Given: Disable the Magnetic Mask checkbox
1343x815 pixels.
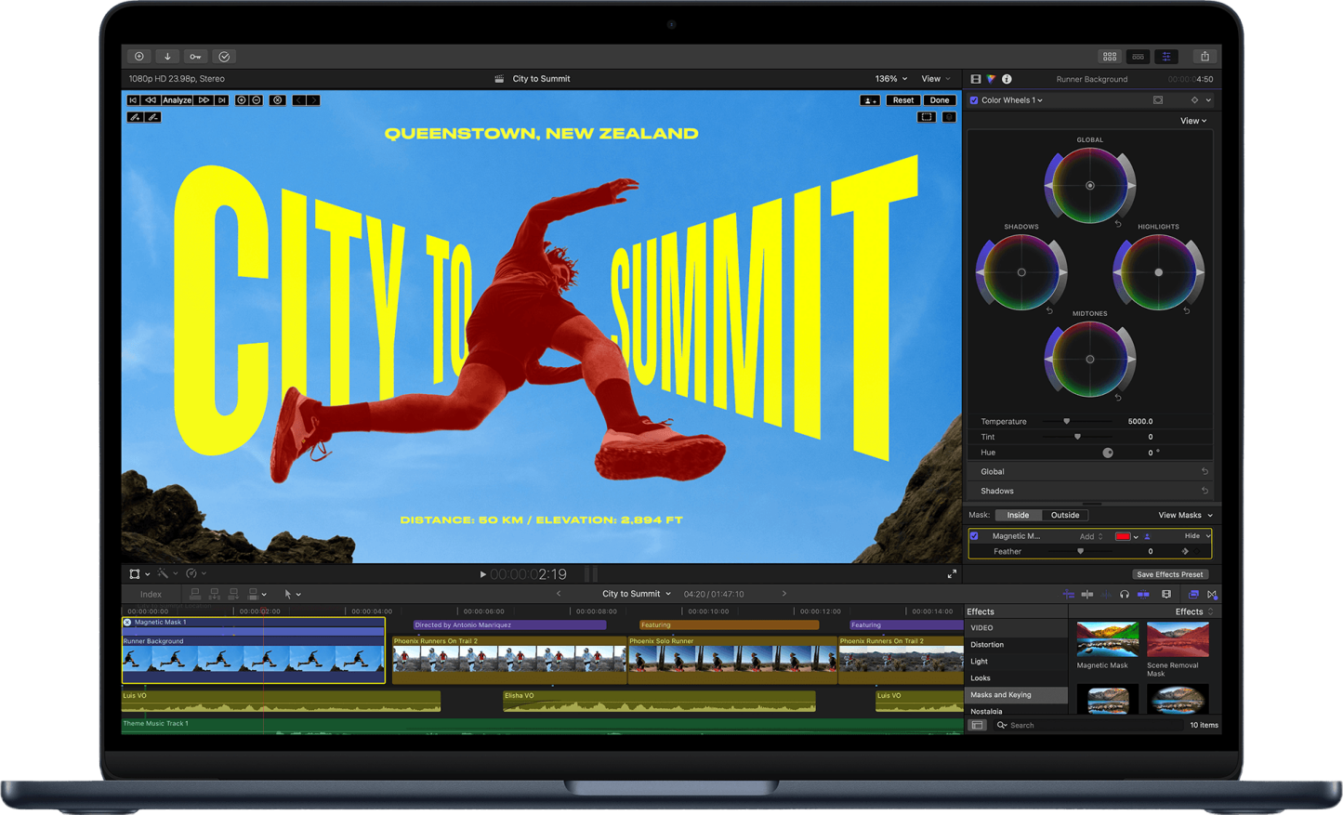Looking at the screenshot, I should [974, 536].
